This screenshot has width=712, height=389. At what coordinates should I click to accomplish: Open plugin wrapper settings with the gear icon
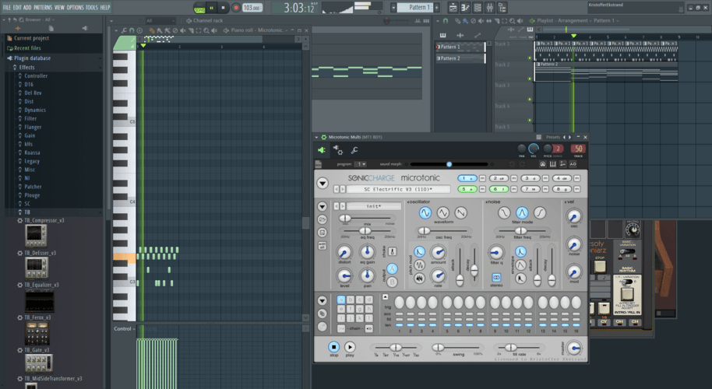coord(338,150)
